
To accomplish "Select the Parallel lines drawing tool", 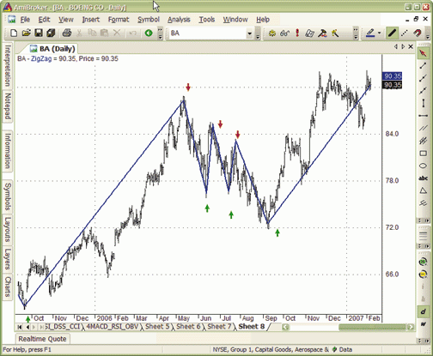I will click(423, 128).
